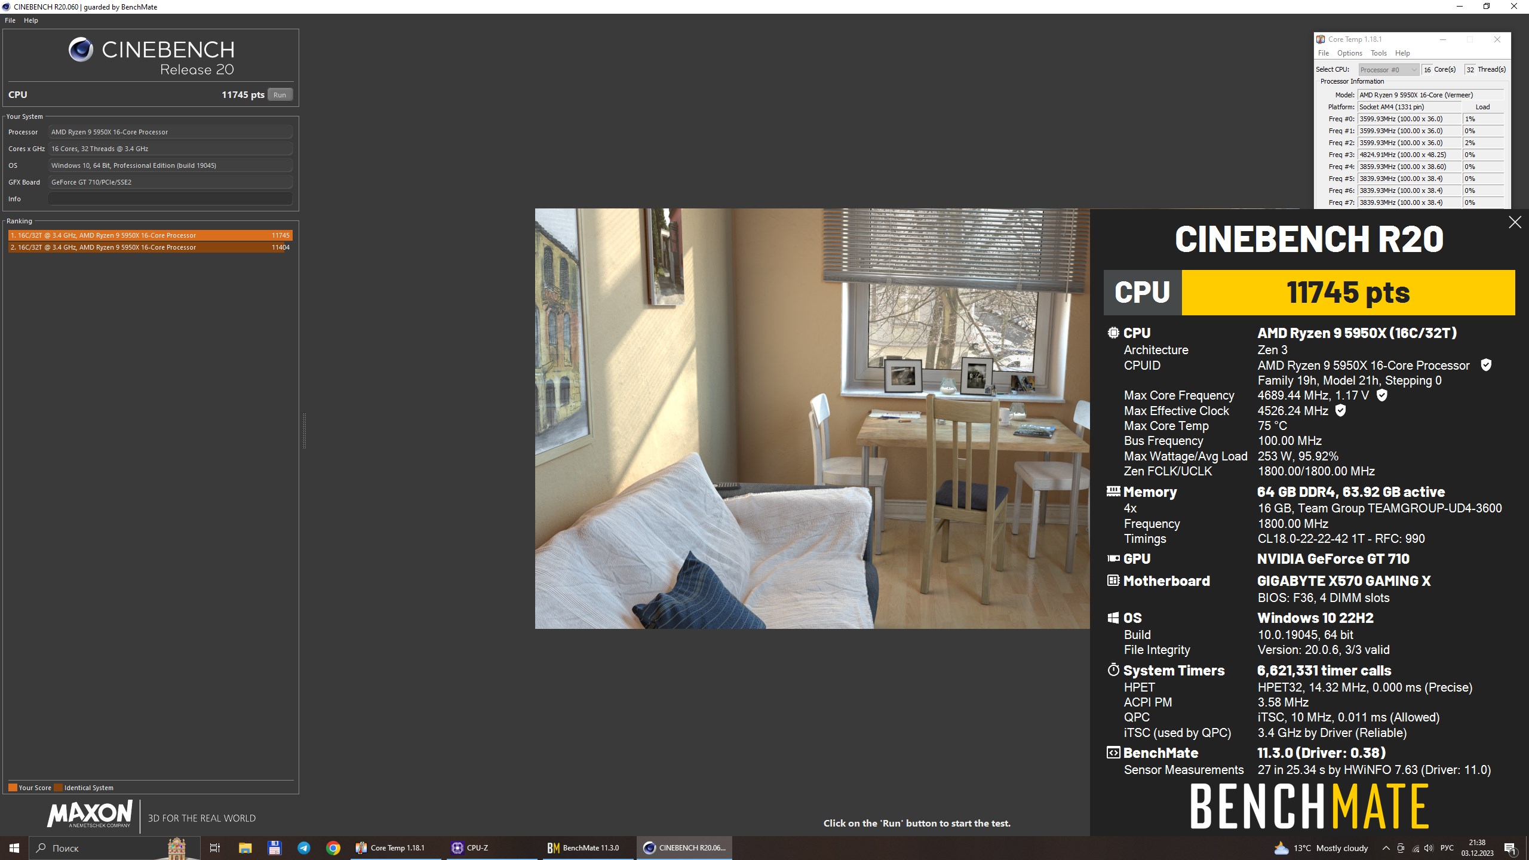1529x860 pixels.
Task: Open the Cinebench File menu
Action: point(10,20)
